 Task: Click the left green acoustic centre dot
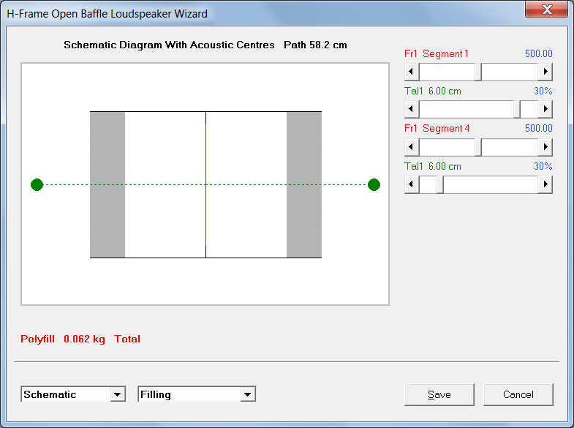[x=37, y=184]
